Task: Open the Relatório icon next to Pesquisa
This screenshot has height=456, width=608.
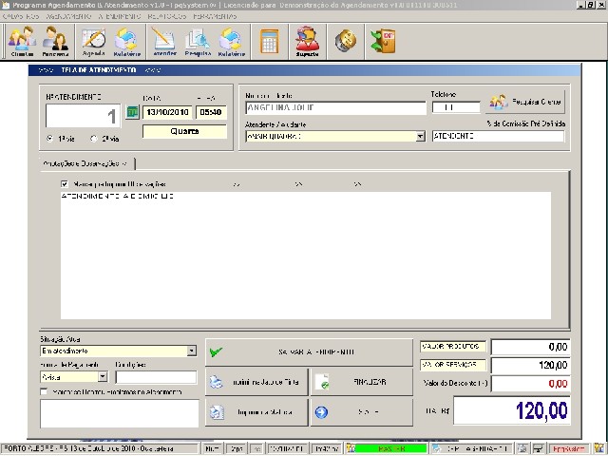Action: click(x=232, y=41)
